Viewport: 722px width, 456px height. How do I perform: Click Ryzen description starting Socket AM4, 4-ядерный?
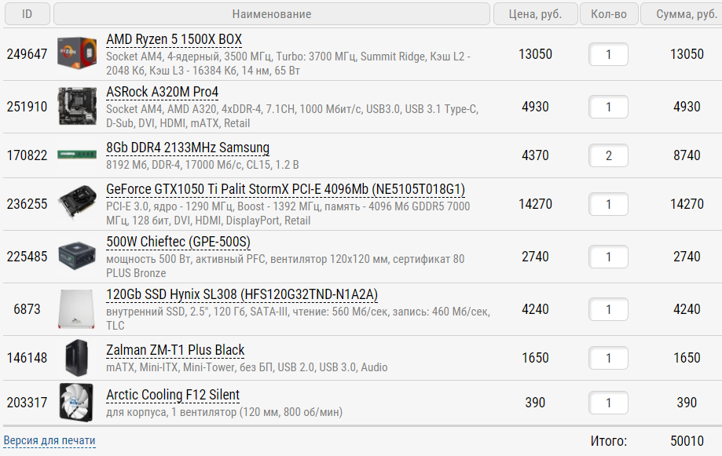click(288, 64)
